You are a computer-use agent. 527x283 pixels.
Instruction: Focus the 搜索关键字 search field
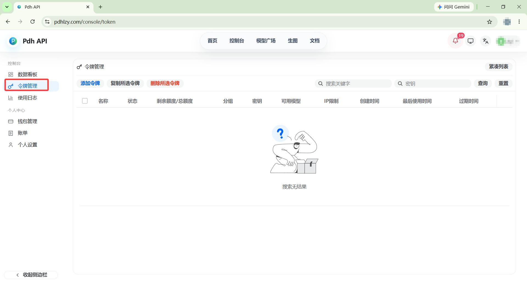coord(353,84)
